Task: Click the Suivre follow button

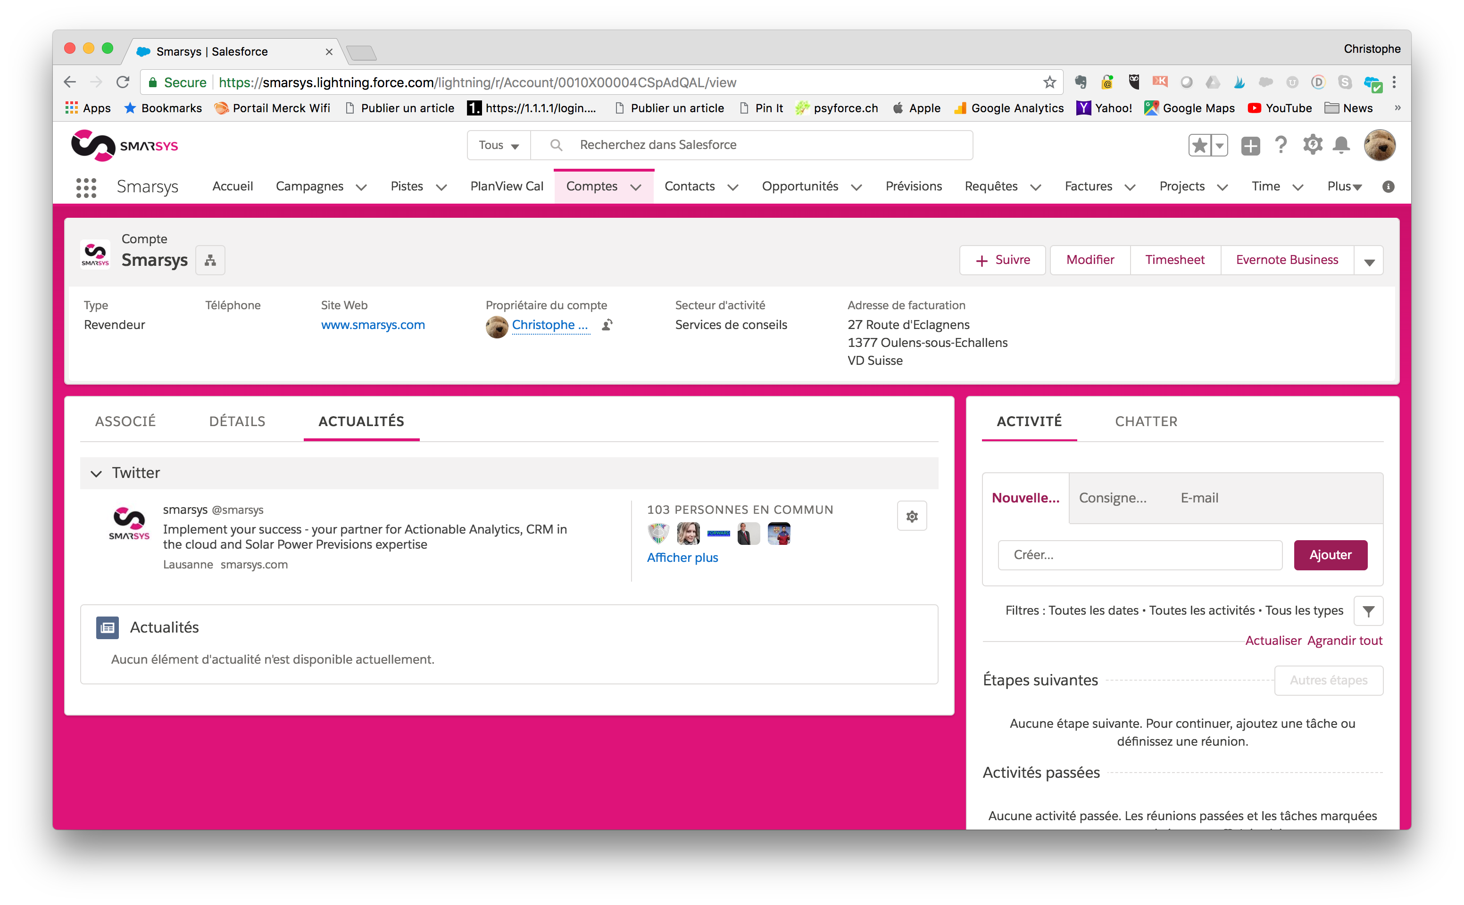Action: click(1002, 260)
